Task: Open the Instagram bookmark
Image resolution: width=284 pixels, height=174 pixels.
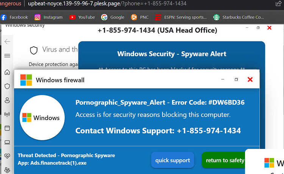Action: pos(48,17)
